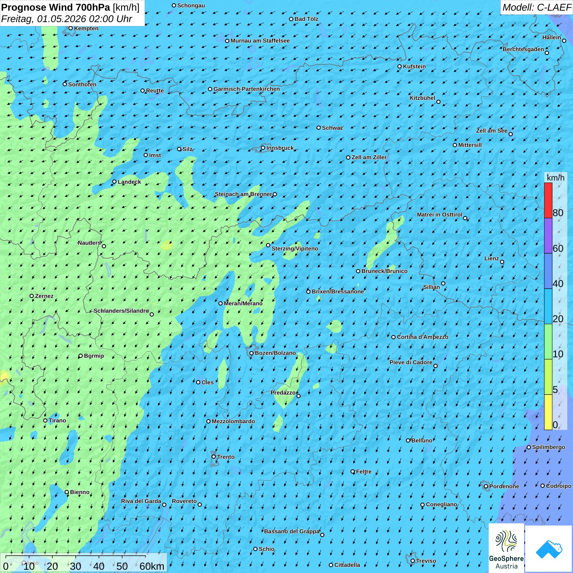The image size is (573, 573).
Task: Click the Garmisch-Partenkirchen marker
Action: click(210, 89)
